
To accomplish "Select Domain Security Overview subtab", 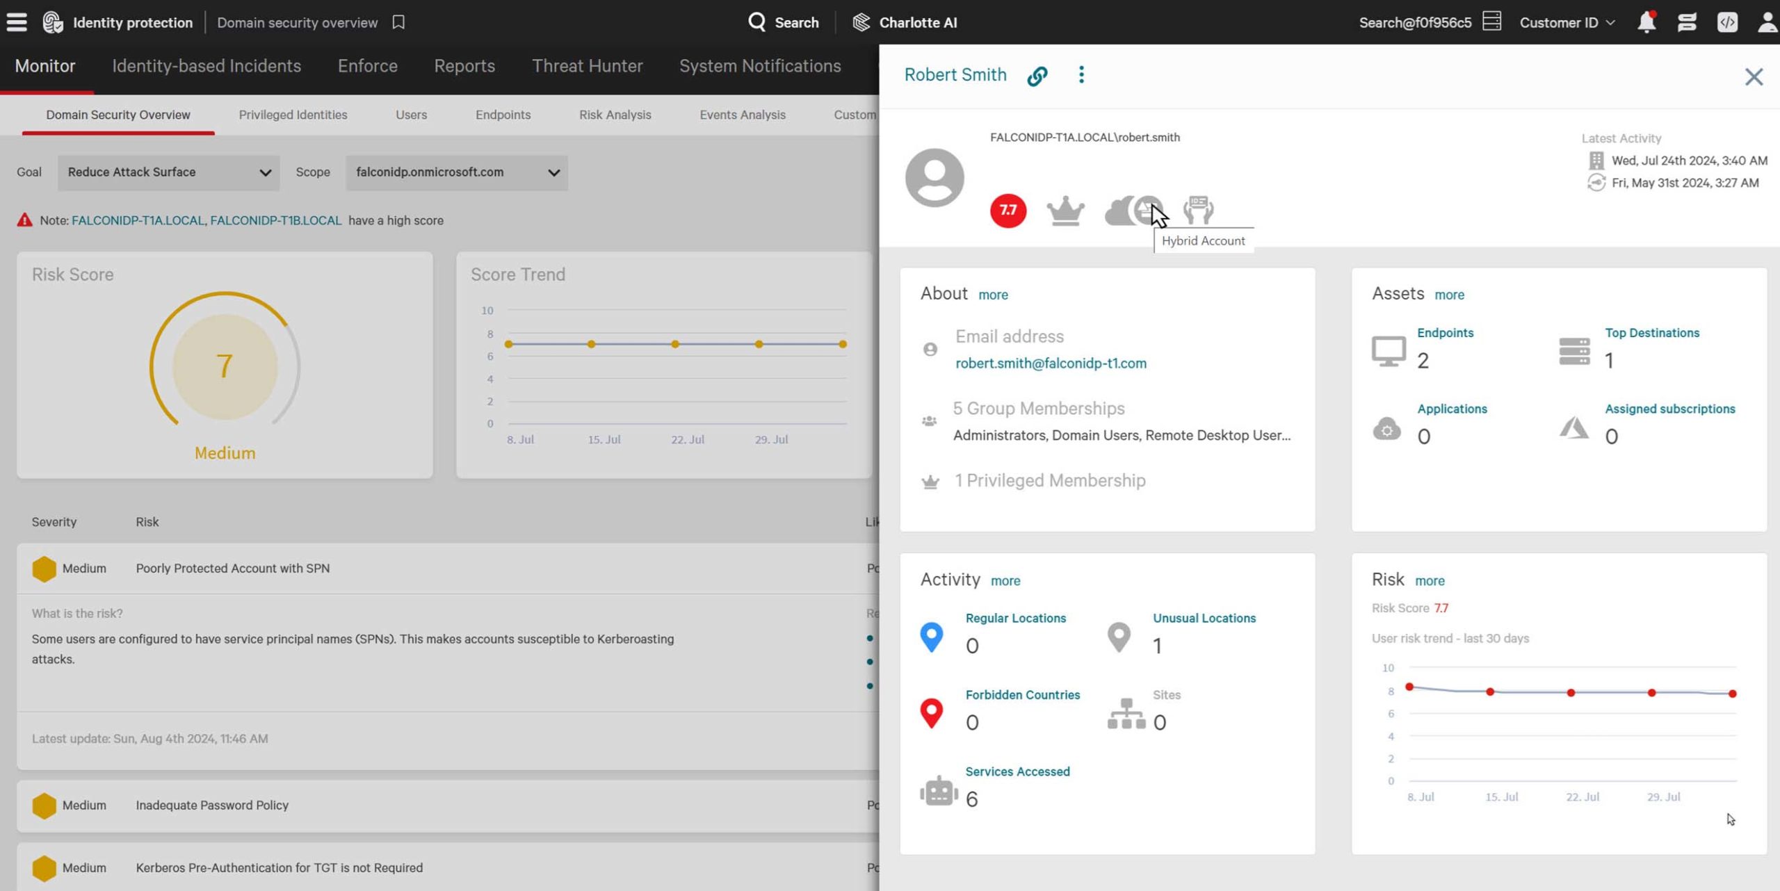I will [118, 115].
